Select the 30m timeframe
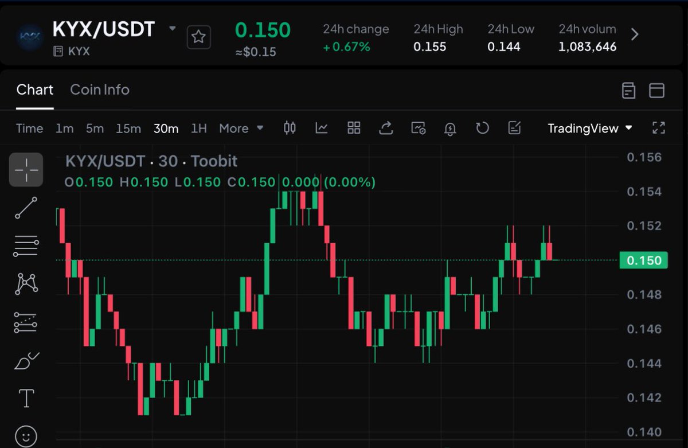 point(166,128)
